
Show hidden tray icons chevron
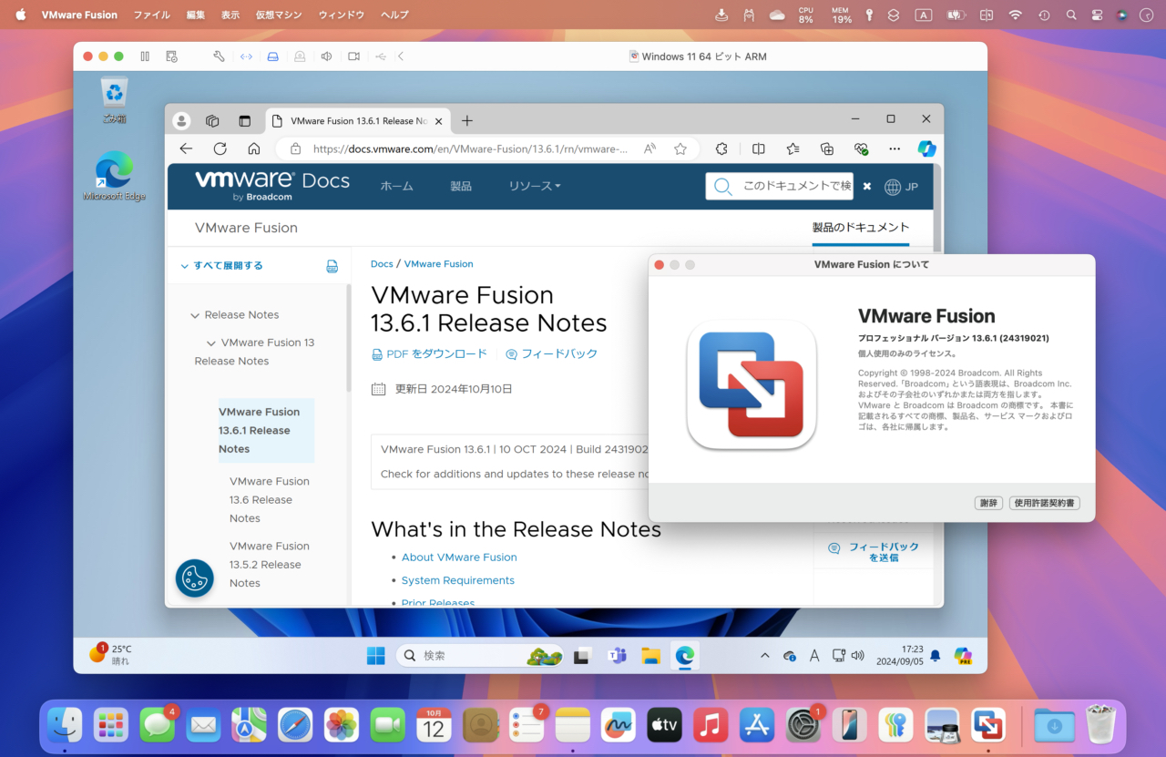[x=764, y=655]
